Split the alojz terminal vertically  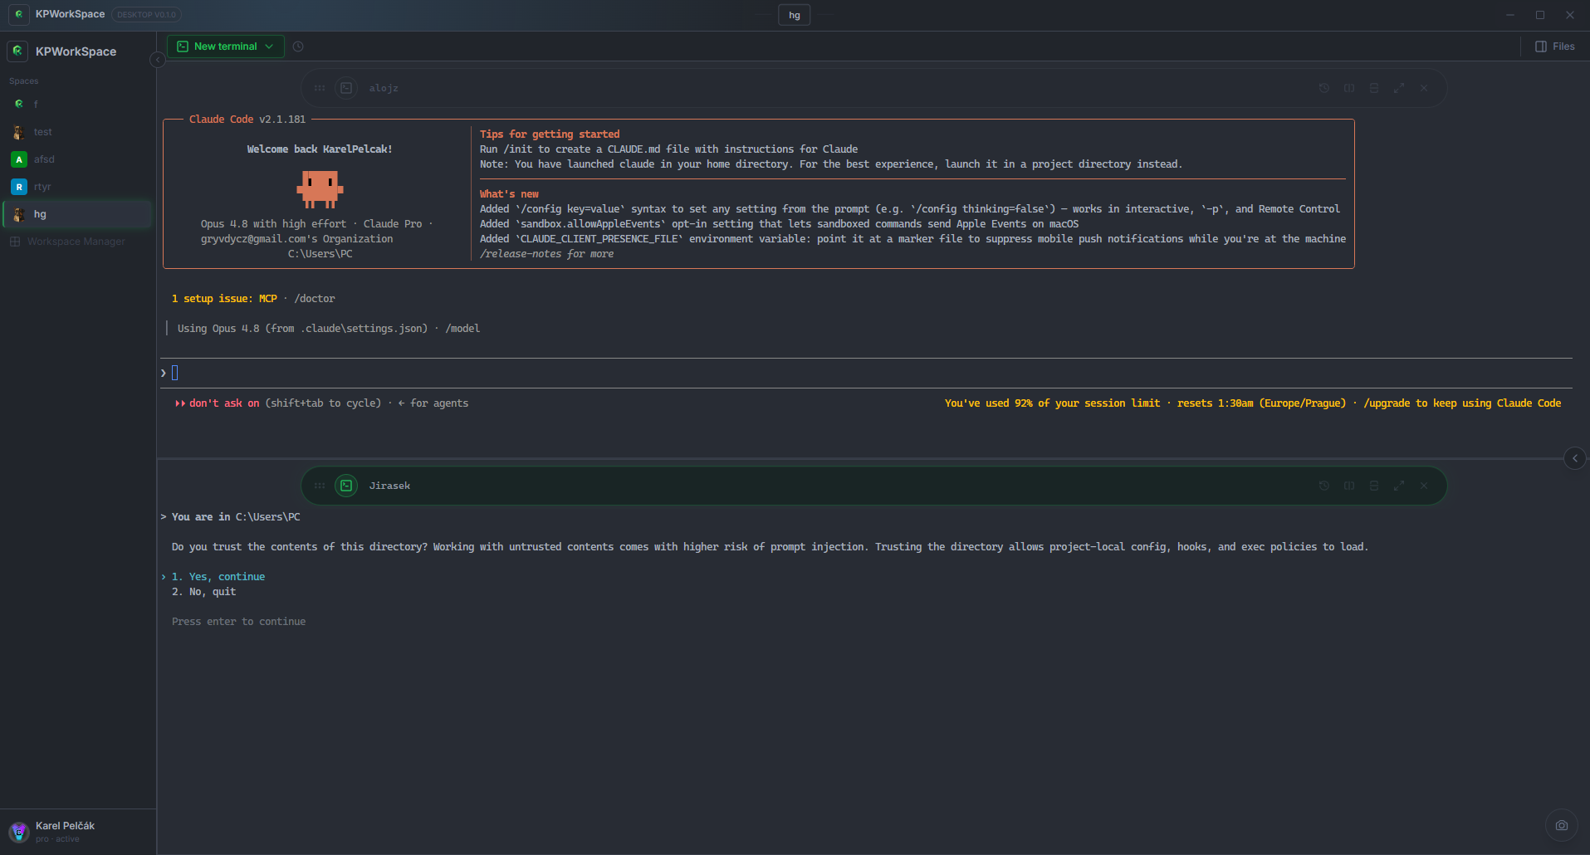(x=1349, y=88)
